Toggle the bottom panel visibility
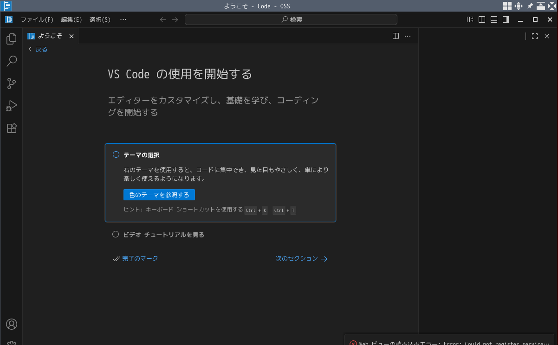The image size is (558, 345). (494, 19)
